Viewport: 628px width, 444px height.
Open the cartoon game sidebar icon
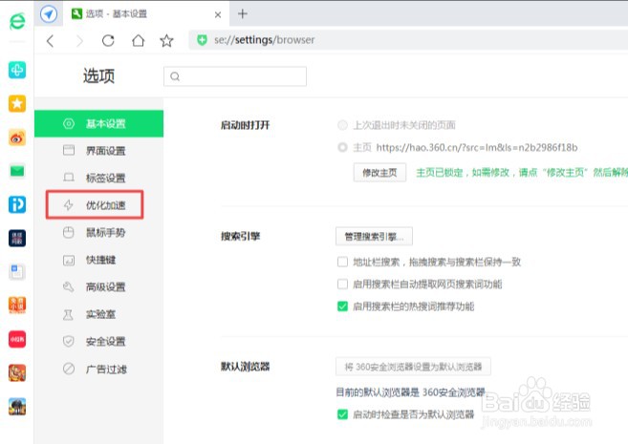pyautogui.click(x=17, y=372)
